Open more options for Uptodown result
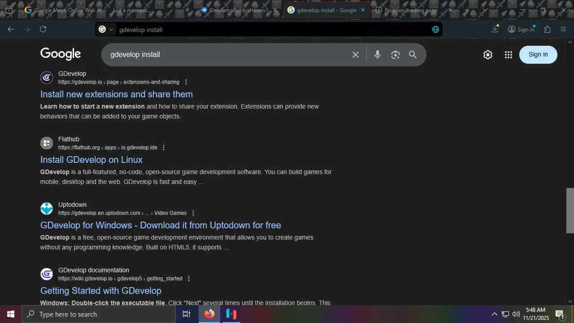 click(x=193, y=213)
